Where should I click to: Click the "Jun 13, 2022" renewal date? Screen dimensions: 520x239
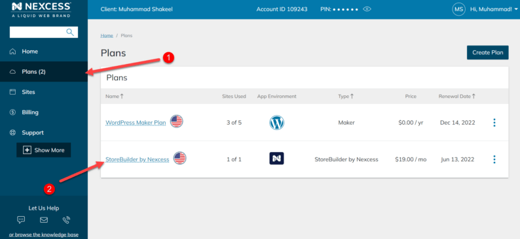(457, 159)
